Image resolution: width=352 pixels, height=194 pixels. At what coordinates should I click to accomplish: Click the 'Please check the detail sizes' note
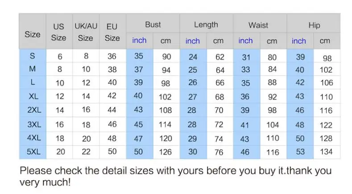[175, 176]
